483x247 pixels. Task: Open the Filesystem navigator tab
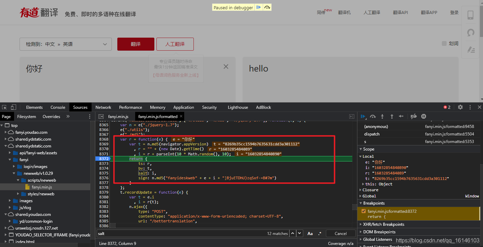(x=27, y=117)
